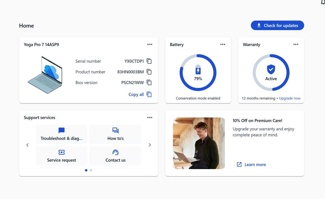Go to previous support services page
Image resolution: width=325 pixels, height=199 pixels.
[27, 145]
